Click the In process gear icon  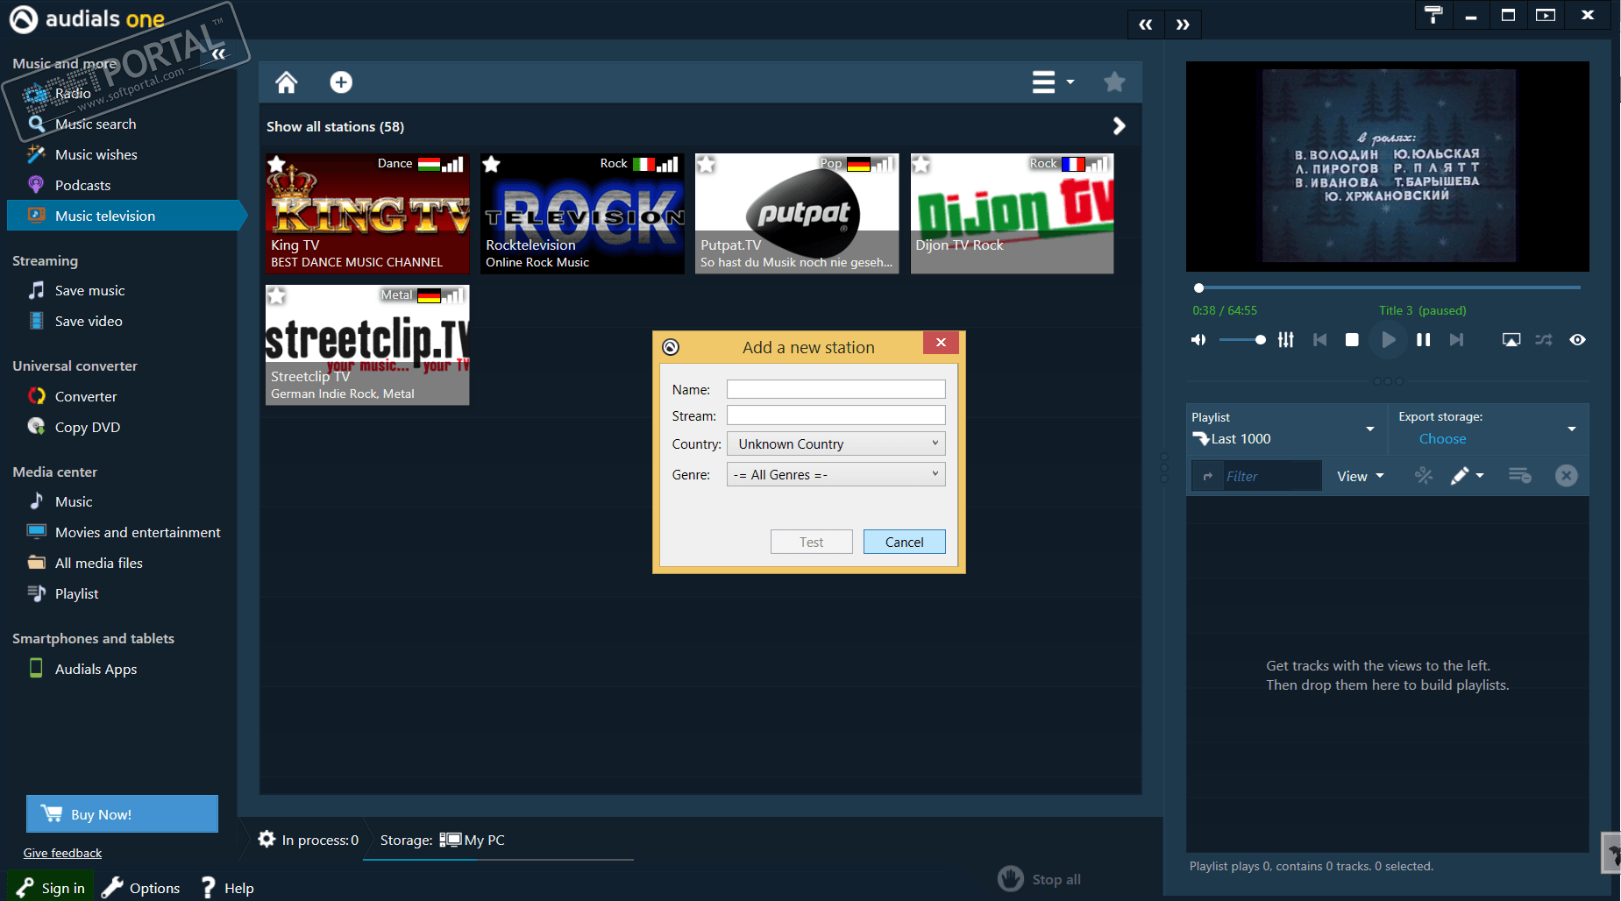(x=267, y=840)
